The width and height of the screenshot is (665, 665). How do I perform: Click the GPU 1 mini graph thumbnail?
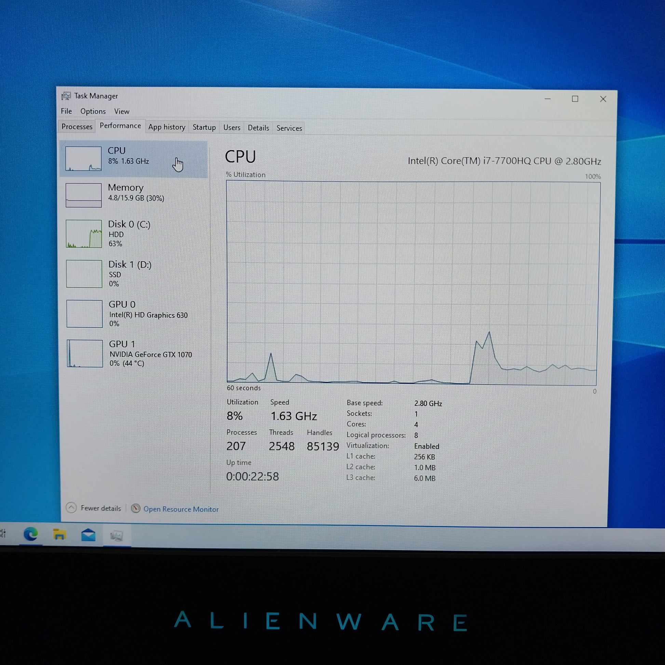85,353
